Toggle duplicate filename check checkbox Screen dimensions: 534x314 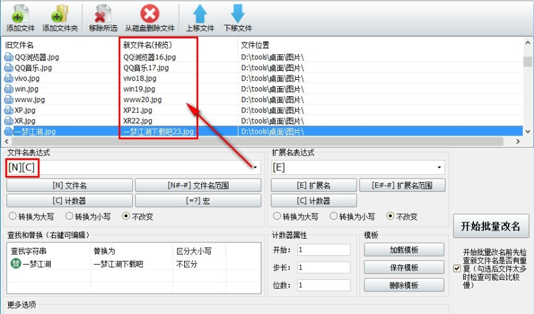[x=457, y=268]
